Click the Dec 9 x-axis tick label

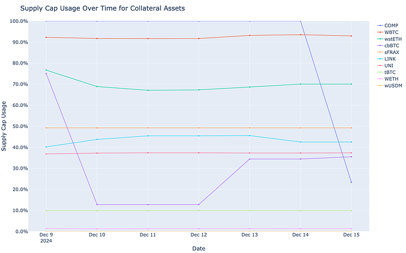pyautogui.click(x=45, y=235)
